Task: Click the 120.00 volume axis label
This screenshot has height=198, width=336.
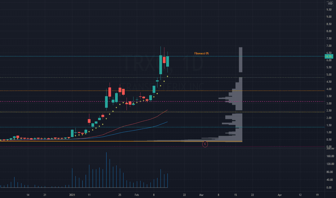Action: coord(330,164)
